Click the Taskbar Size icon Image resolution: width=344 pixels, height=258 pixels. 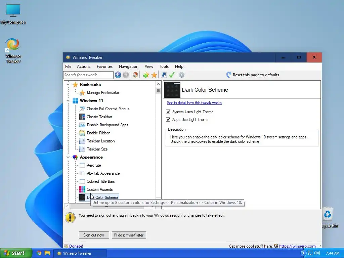point(82,149)
